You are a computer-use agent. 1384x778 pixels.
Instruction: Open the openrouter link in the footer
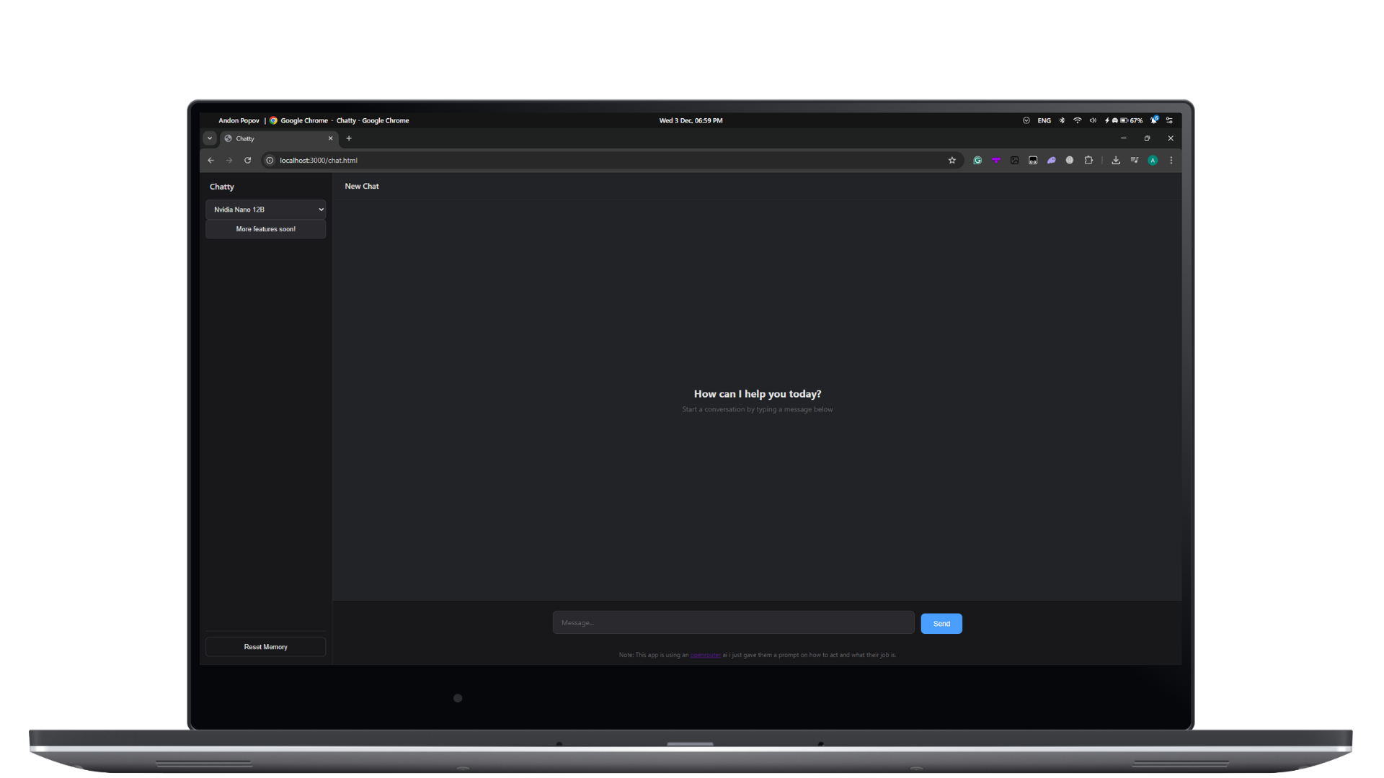[705, 655]
